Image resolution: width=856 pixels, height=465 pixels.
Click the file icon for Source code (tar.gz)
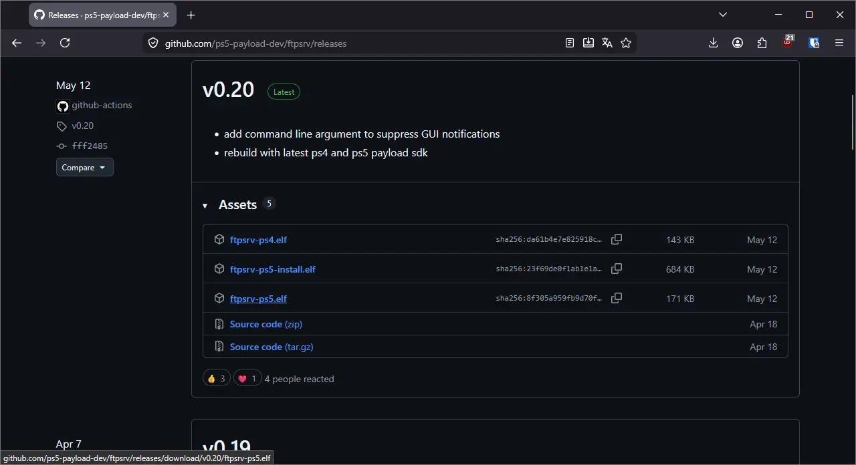[x=219, y=347]
